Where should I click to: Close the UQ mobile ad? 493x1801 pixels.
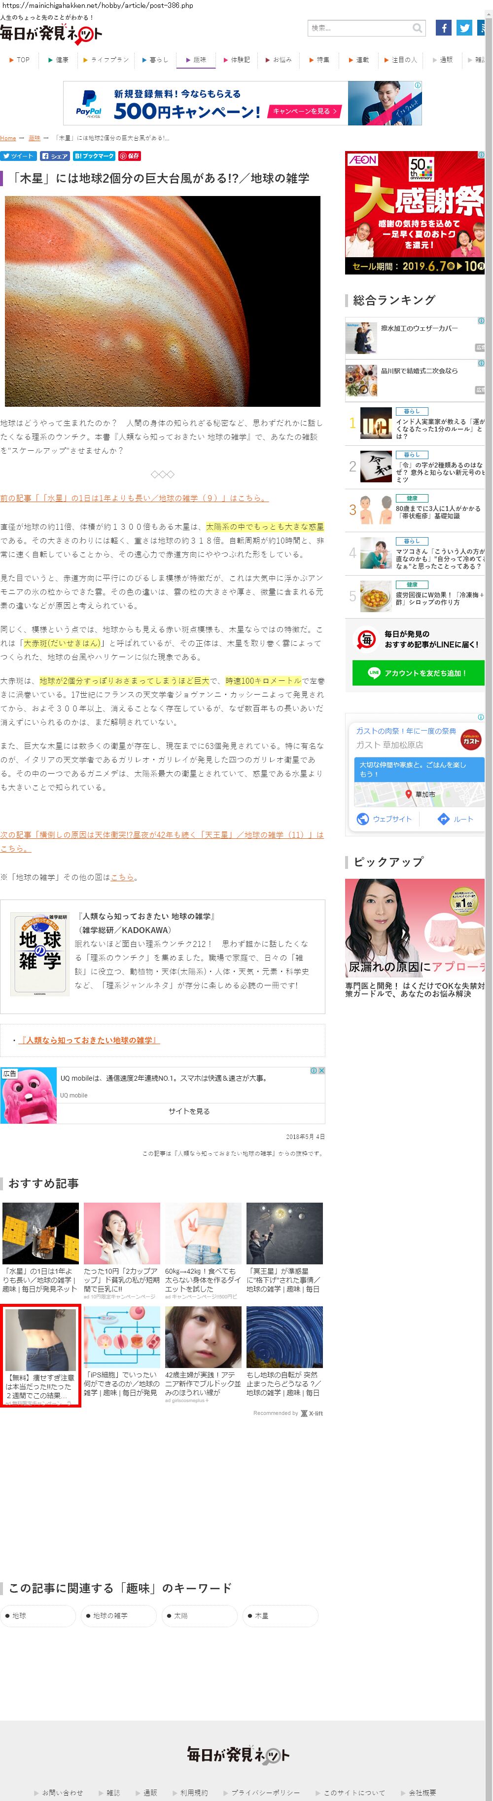[x=321, y=1070]
